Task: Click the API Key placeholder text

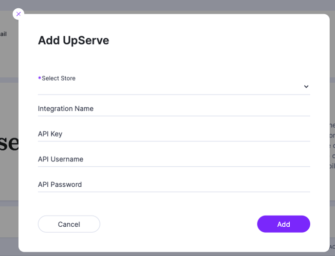Action: click(50, 134)
